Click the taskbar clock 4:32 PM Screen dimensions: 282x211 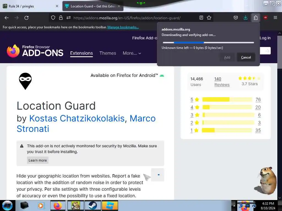(x=268, y=204)
